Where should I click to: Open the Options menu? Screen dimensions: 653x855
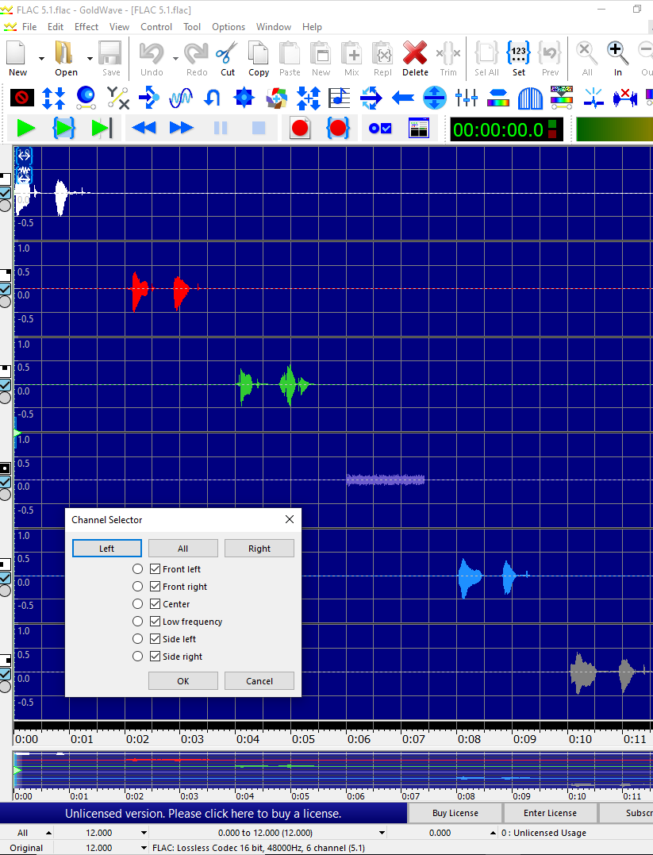coord(229,26)
